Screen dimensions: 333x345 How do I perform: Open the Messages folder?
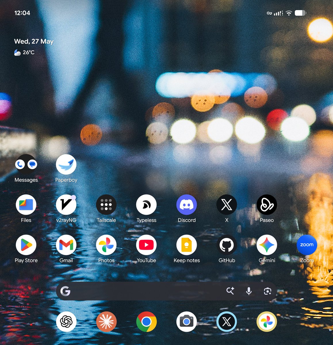pos(26,164)
